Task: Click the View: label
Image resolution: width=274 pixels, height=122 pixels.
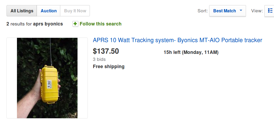Action: pos(257,11)
